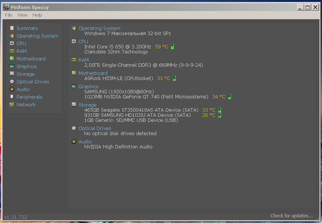Click the Seagate drive temperature indicator
Screen dimensions: 322x223
(220, 110)
